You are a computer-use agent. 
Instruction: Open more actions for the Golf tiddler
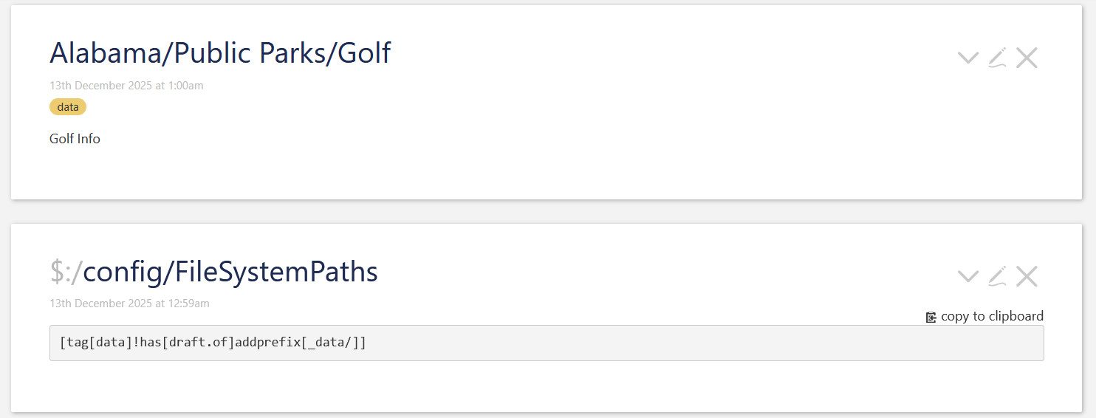tap(967, 58)
